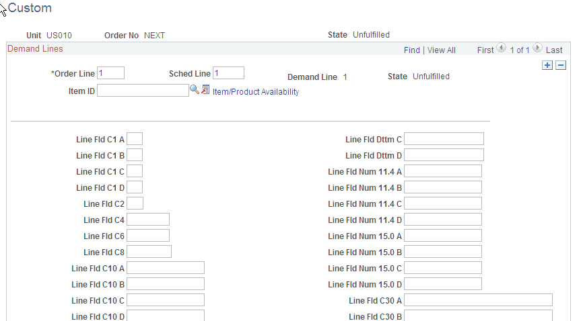
Task: Click the Demand Lines section header
Action: tap(35, 49)
